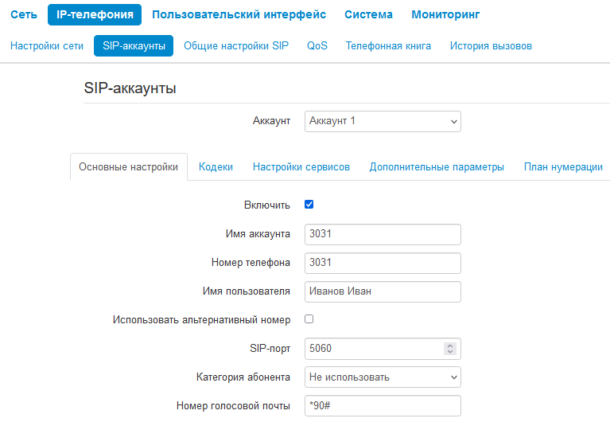Viewport: 610px width, 426px height.
Task: Switch to План нумерации tab
Action: point(563,167)
